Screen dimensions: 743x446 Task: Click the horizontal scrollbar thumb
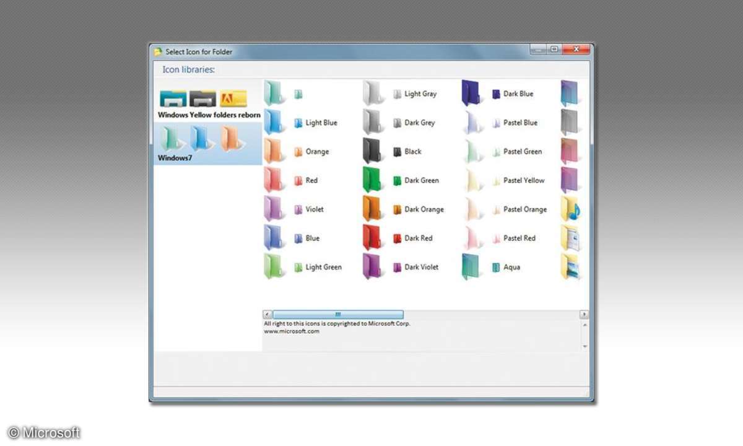(x=338, y=315)
